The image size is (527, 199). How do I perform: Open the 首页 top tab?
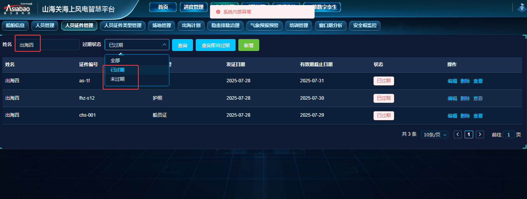point(163,7)
